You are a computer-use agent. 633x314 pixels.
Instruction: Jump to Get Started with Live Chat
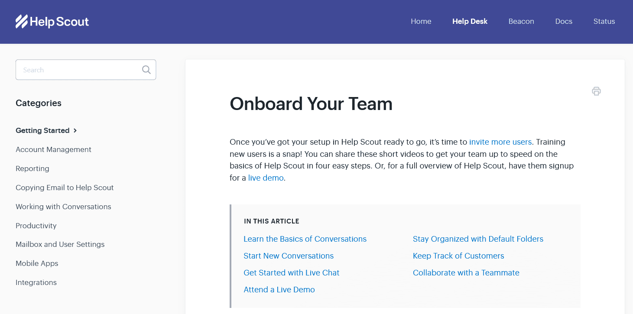[x=292, y=272]
